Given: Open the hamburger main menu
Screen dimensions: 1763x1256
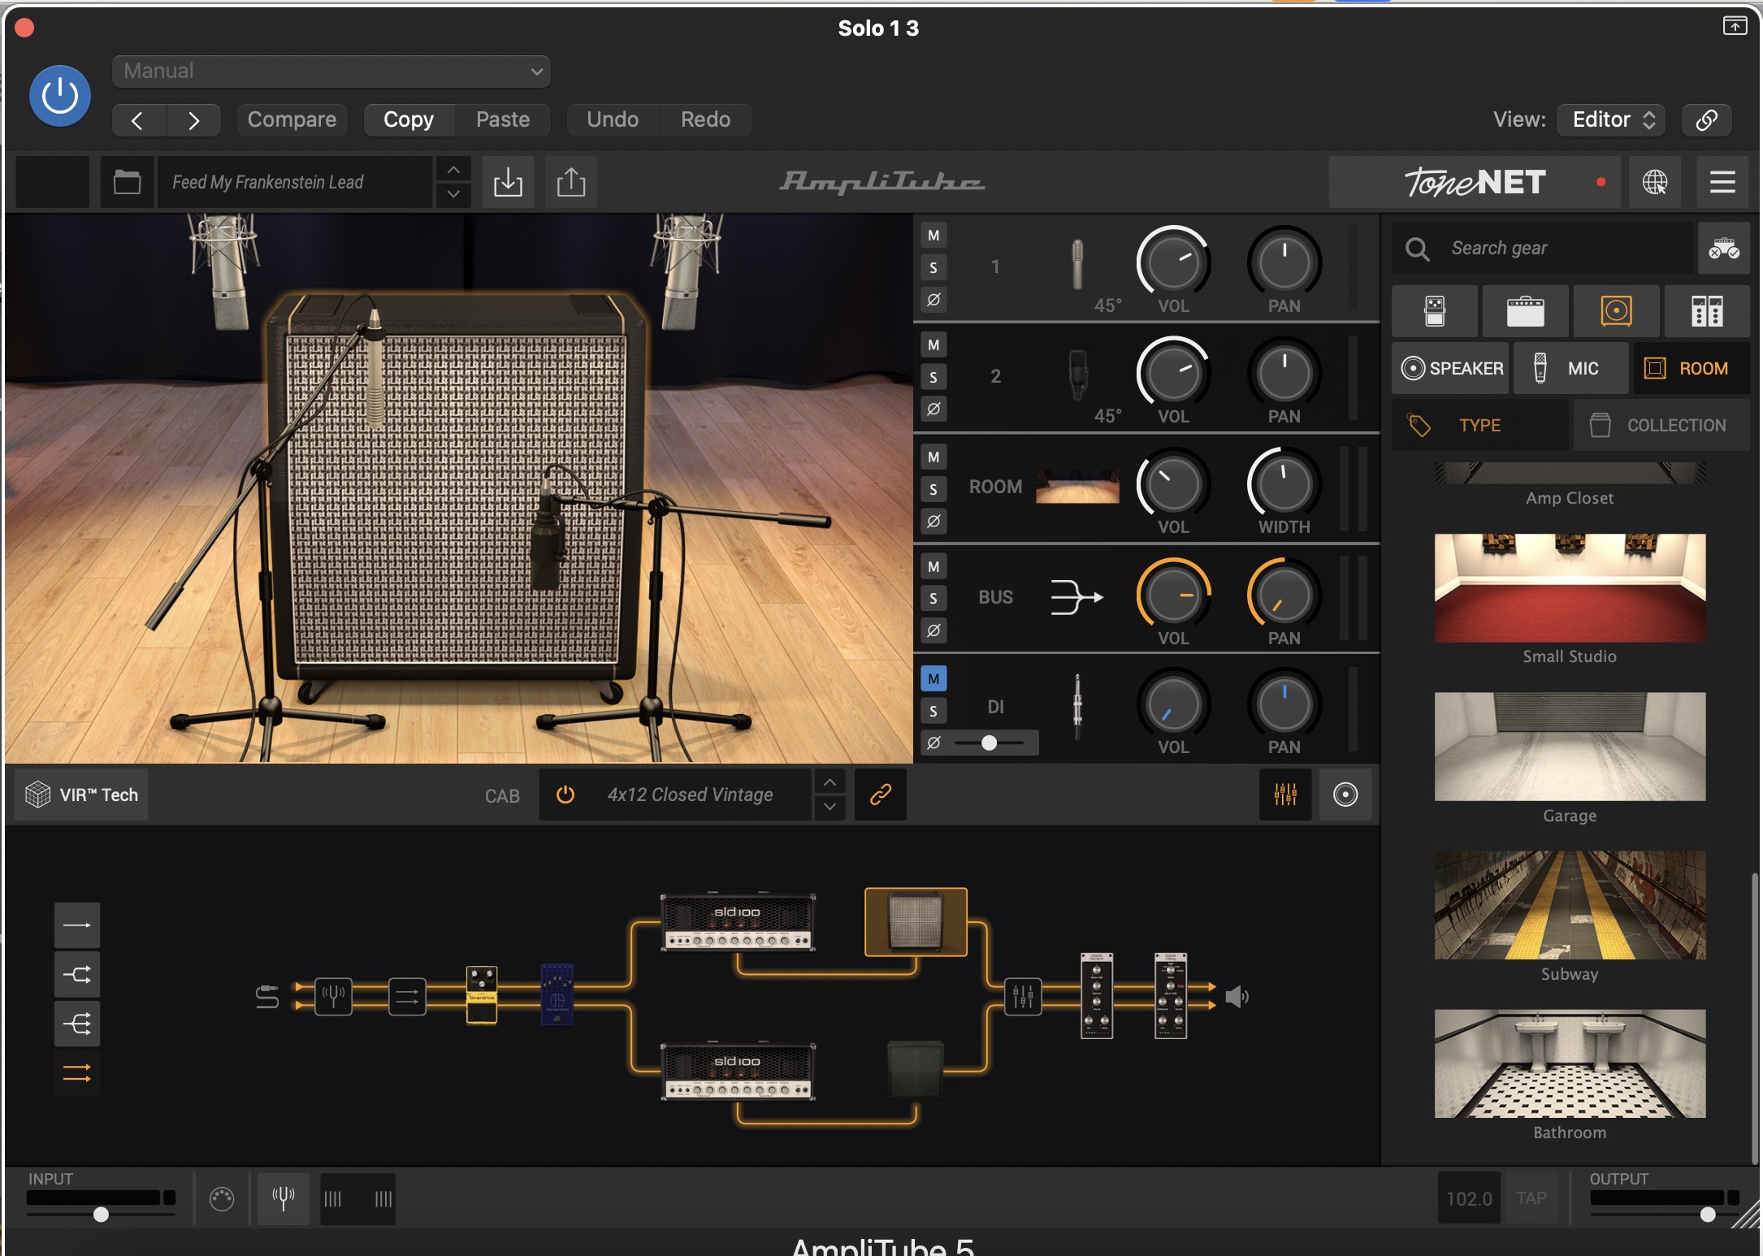Looking at the screenshot, I should point(1722,182).
